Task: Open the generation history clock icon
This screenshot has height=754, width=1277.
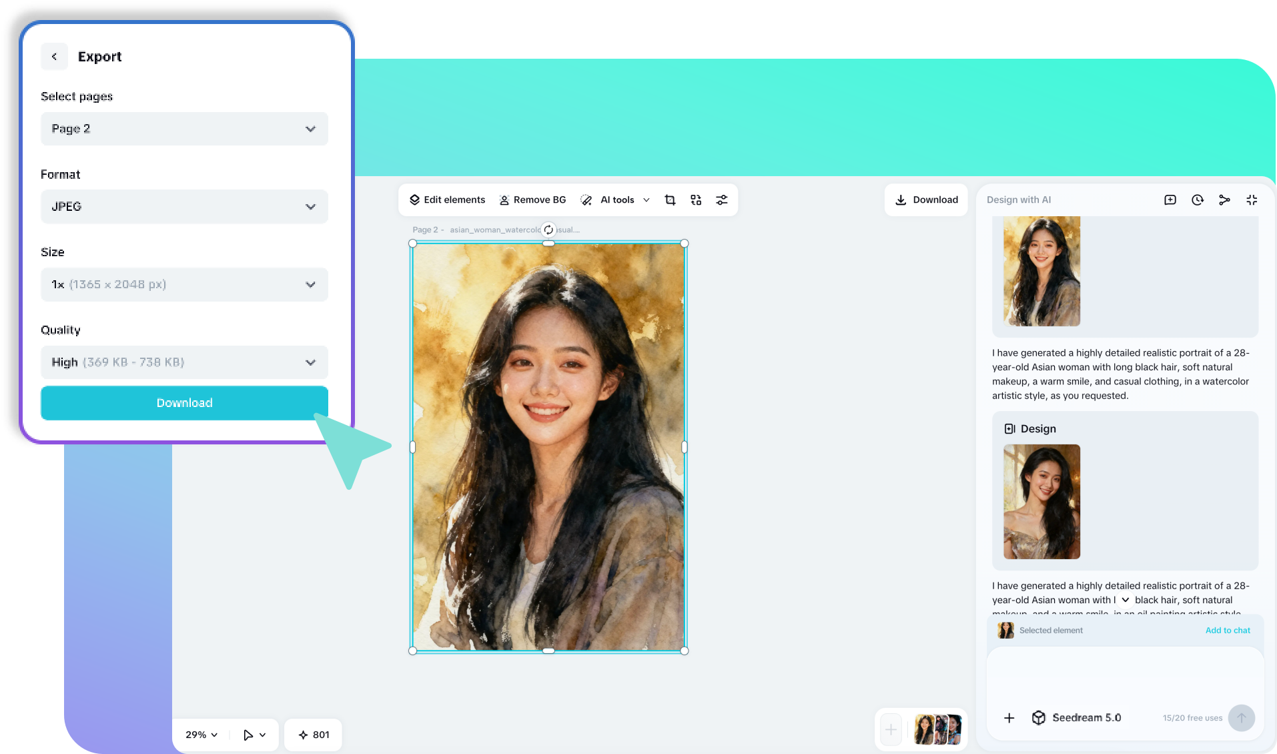Action: [1197, 200]
